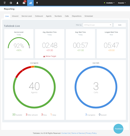Viewport: 130px width, 136px height.
Task: Switch to the Inbound tab
Action: pos(15,16)
